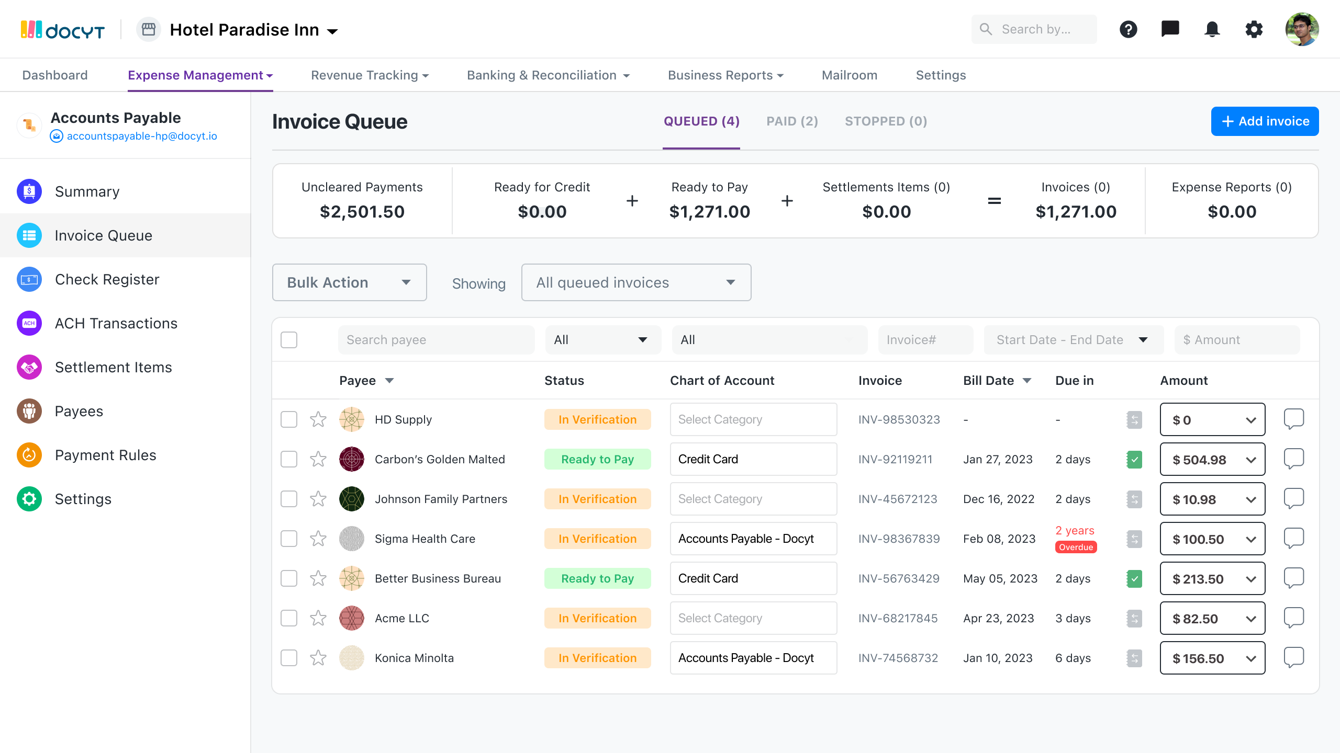Select the header checkbox to select all invoices
This screenshot has width=1340, height=753.
point(288,339)
